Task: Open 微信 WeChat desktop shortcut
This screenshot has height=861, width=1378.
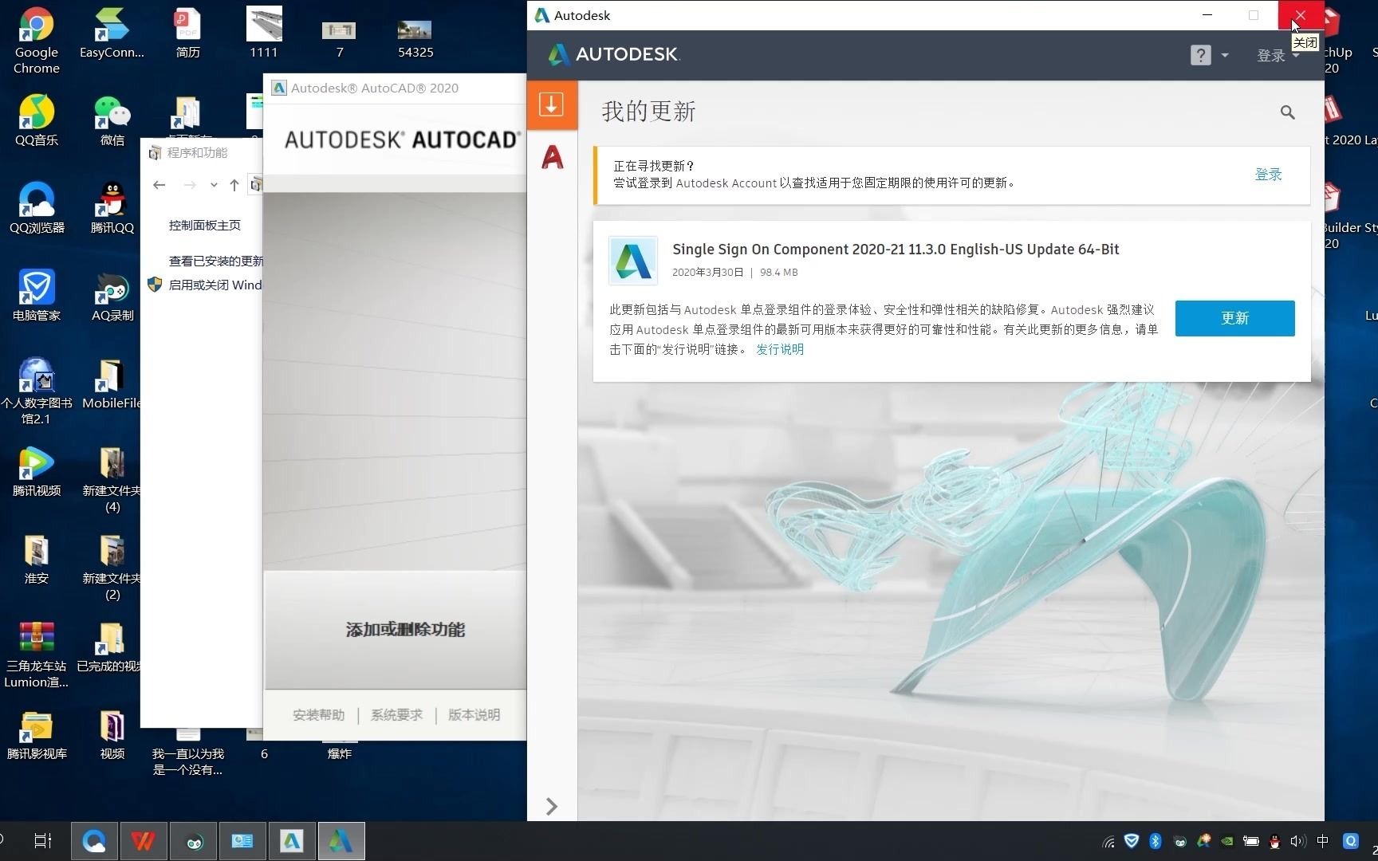Action: (112, 121)
